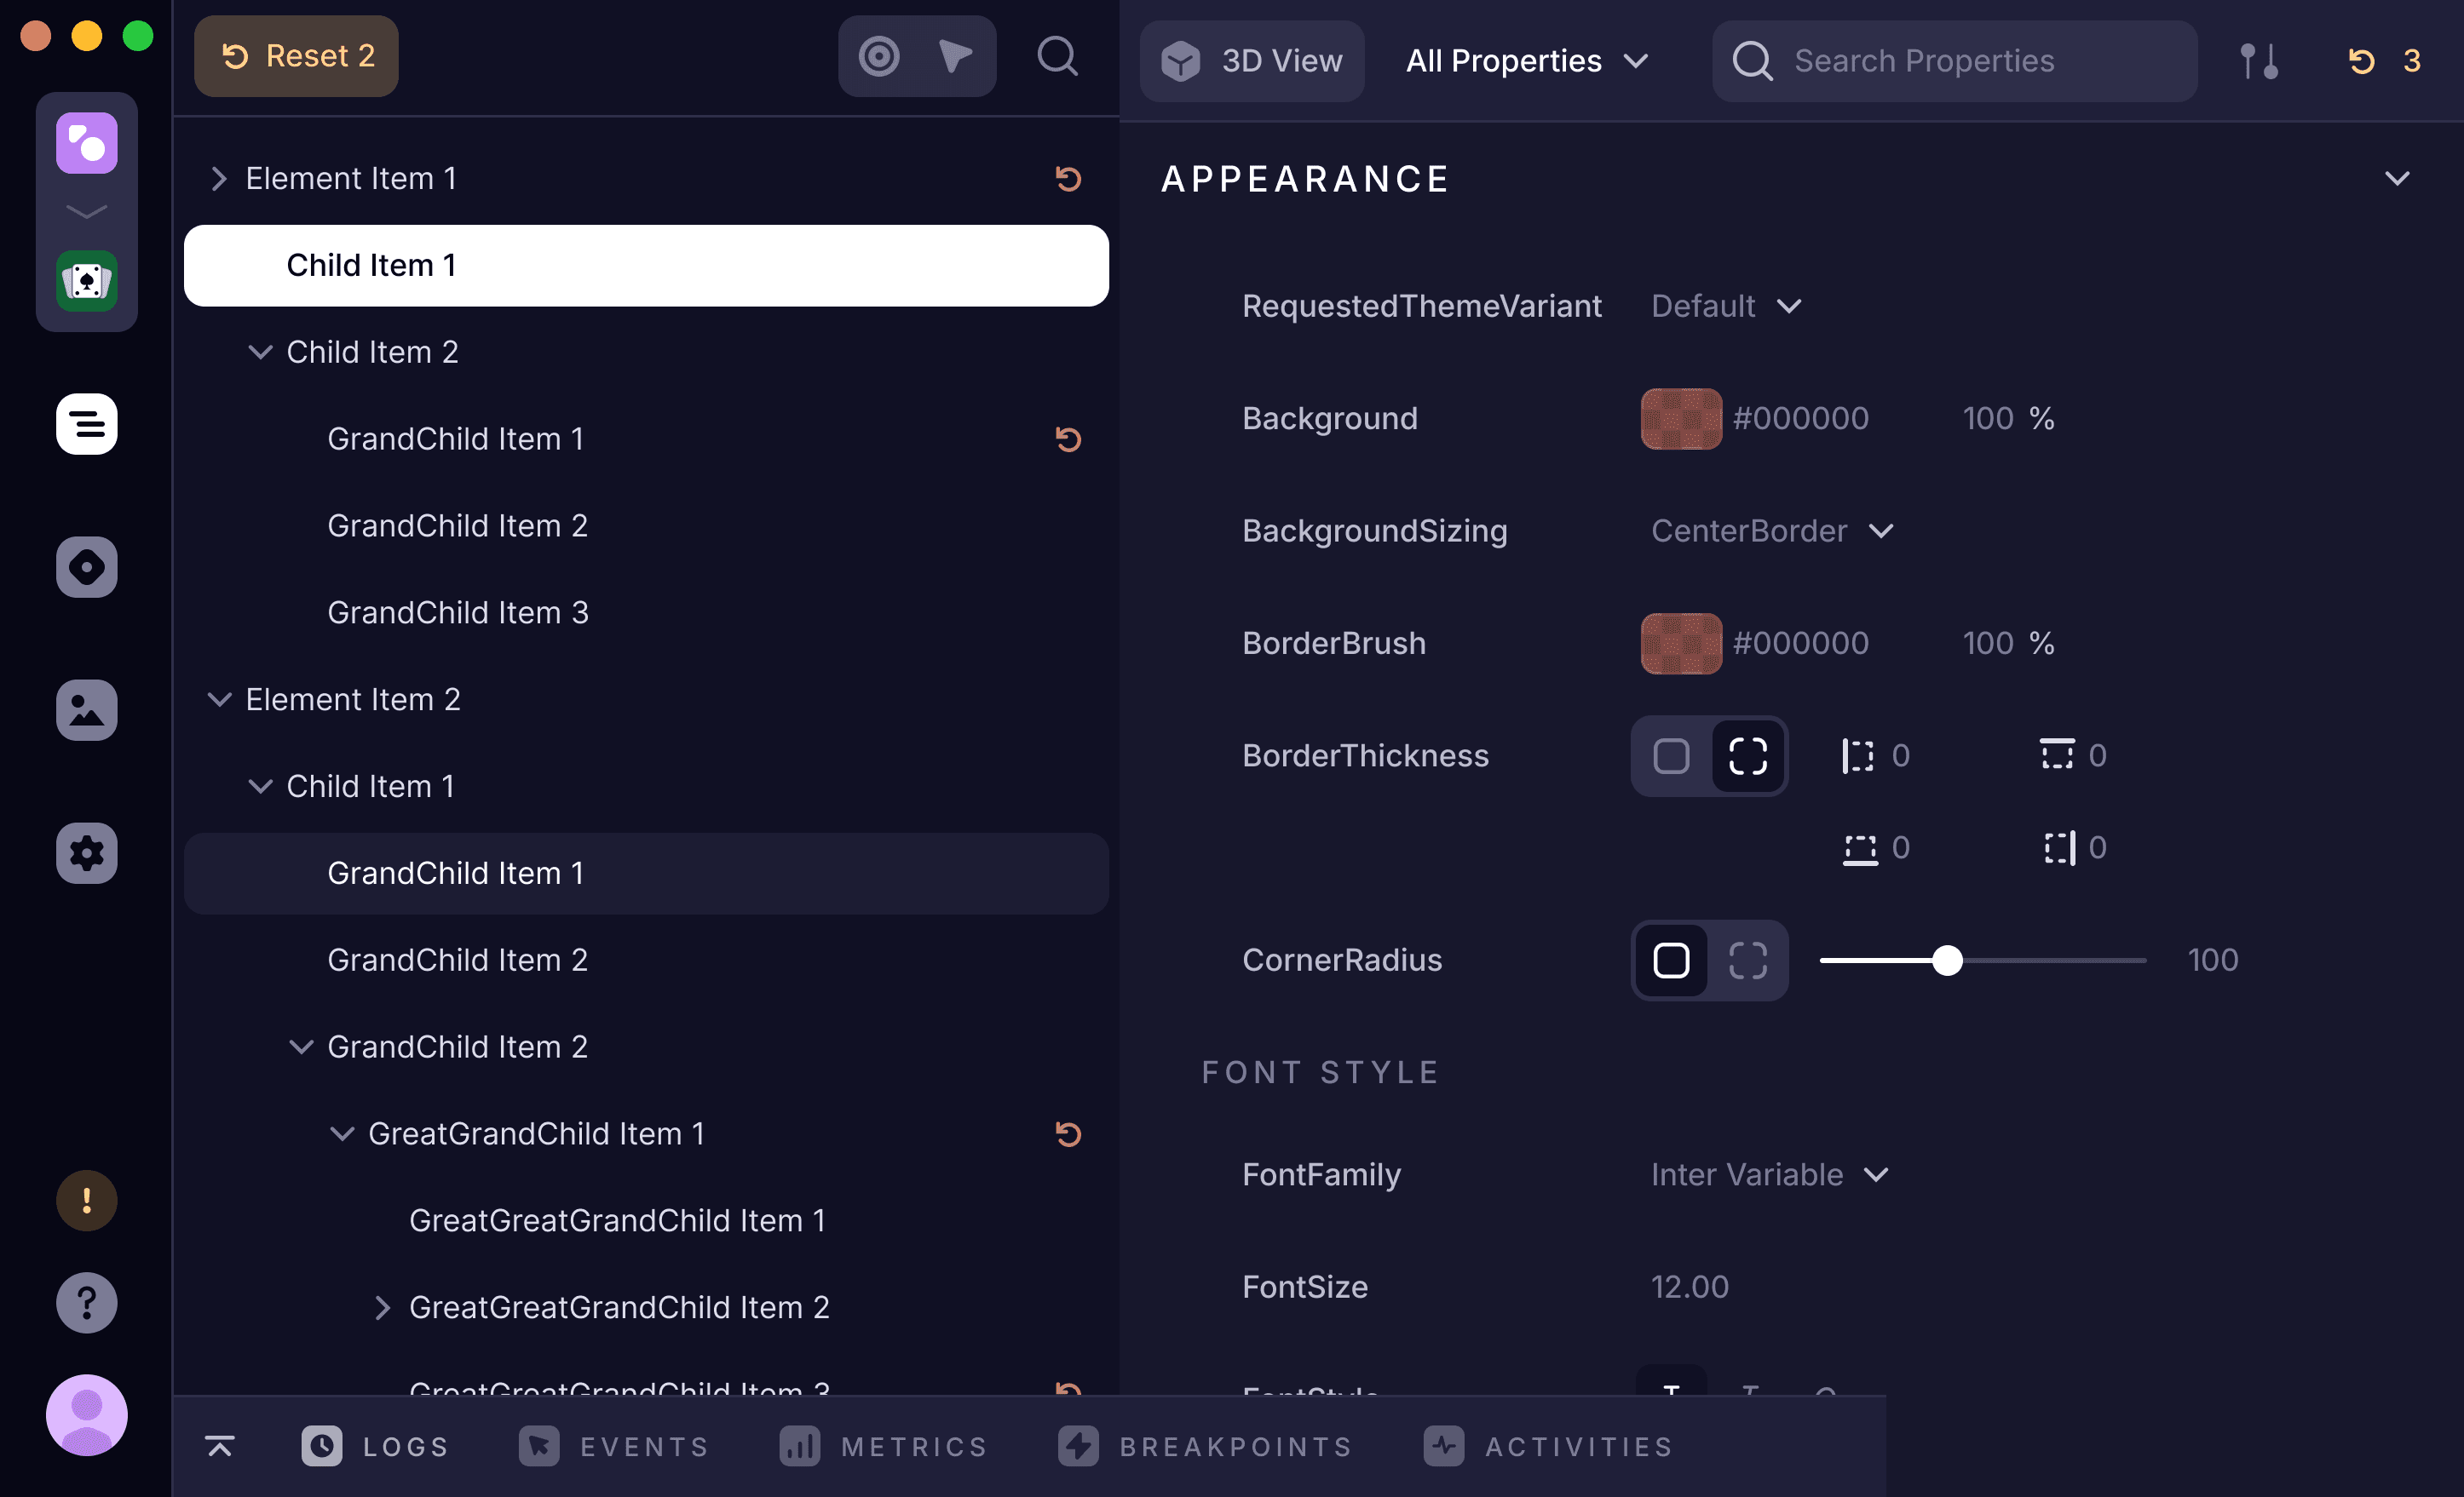Open 3D View

point(1252,60)
